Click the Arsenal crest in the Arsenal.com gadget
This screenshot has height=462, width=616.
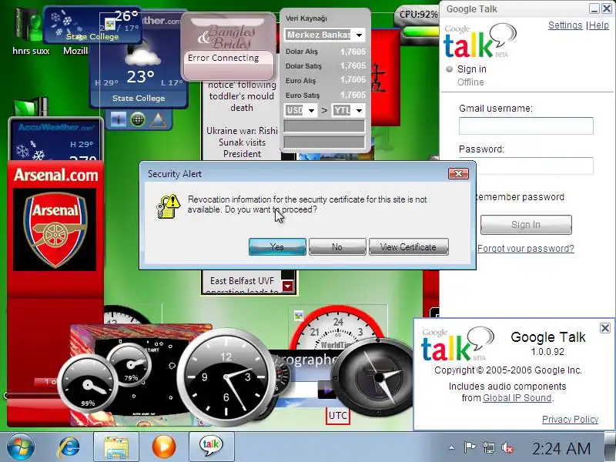55,229
